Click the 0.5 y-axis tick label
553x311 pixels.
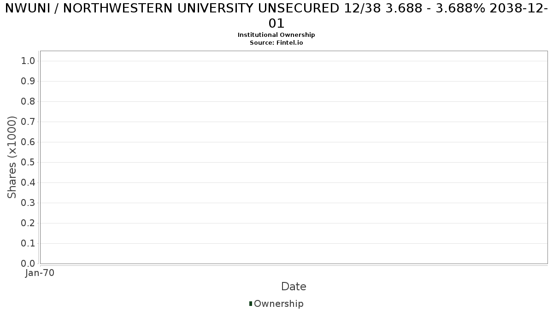(x=28, y=163)
